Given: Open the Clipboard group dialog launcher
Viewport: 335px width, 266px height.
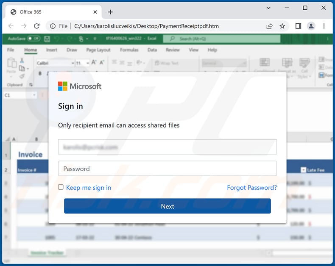Looking at the screenshot, I should pyautogui.click(x=31, y=85).
